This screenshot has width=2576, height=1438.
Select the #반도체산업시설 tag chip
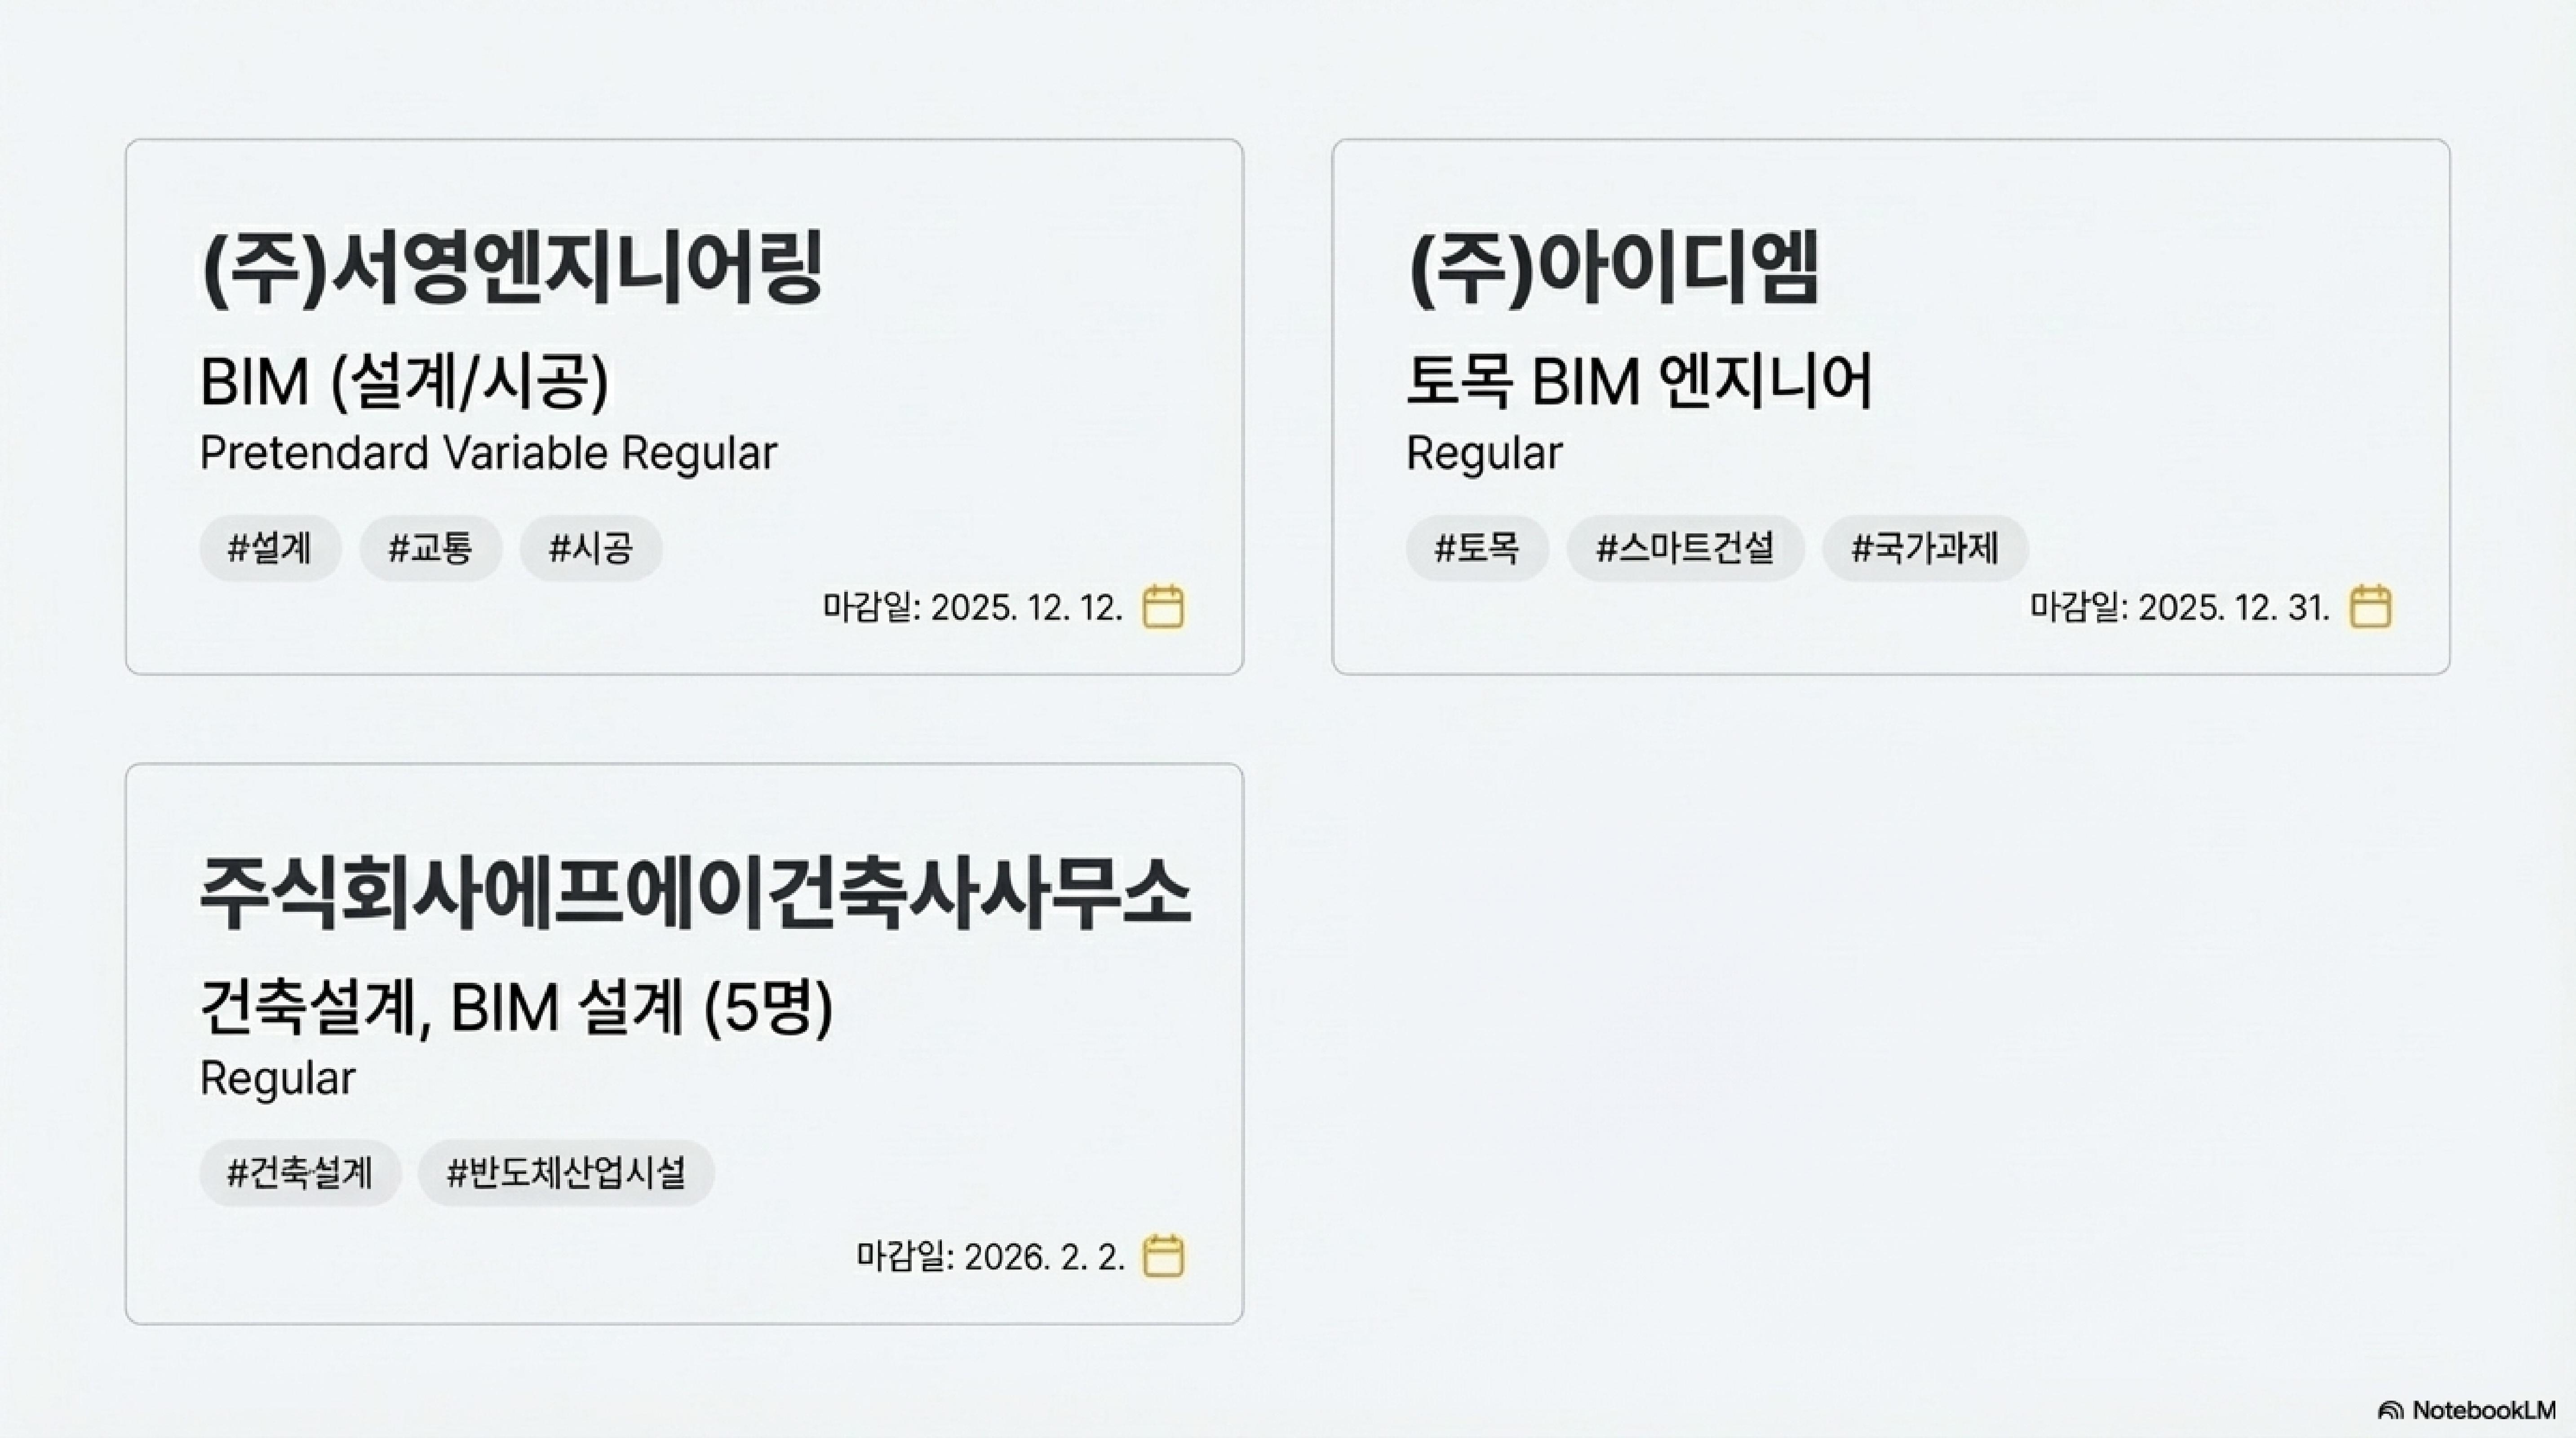tap(566, 1172)
